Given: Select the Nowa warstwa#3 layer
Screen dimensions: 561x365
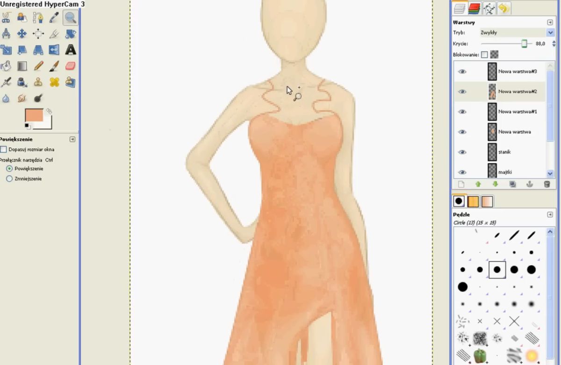Looking at the screenshot, I should (517, 72).
